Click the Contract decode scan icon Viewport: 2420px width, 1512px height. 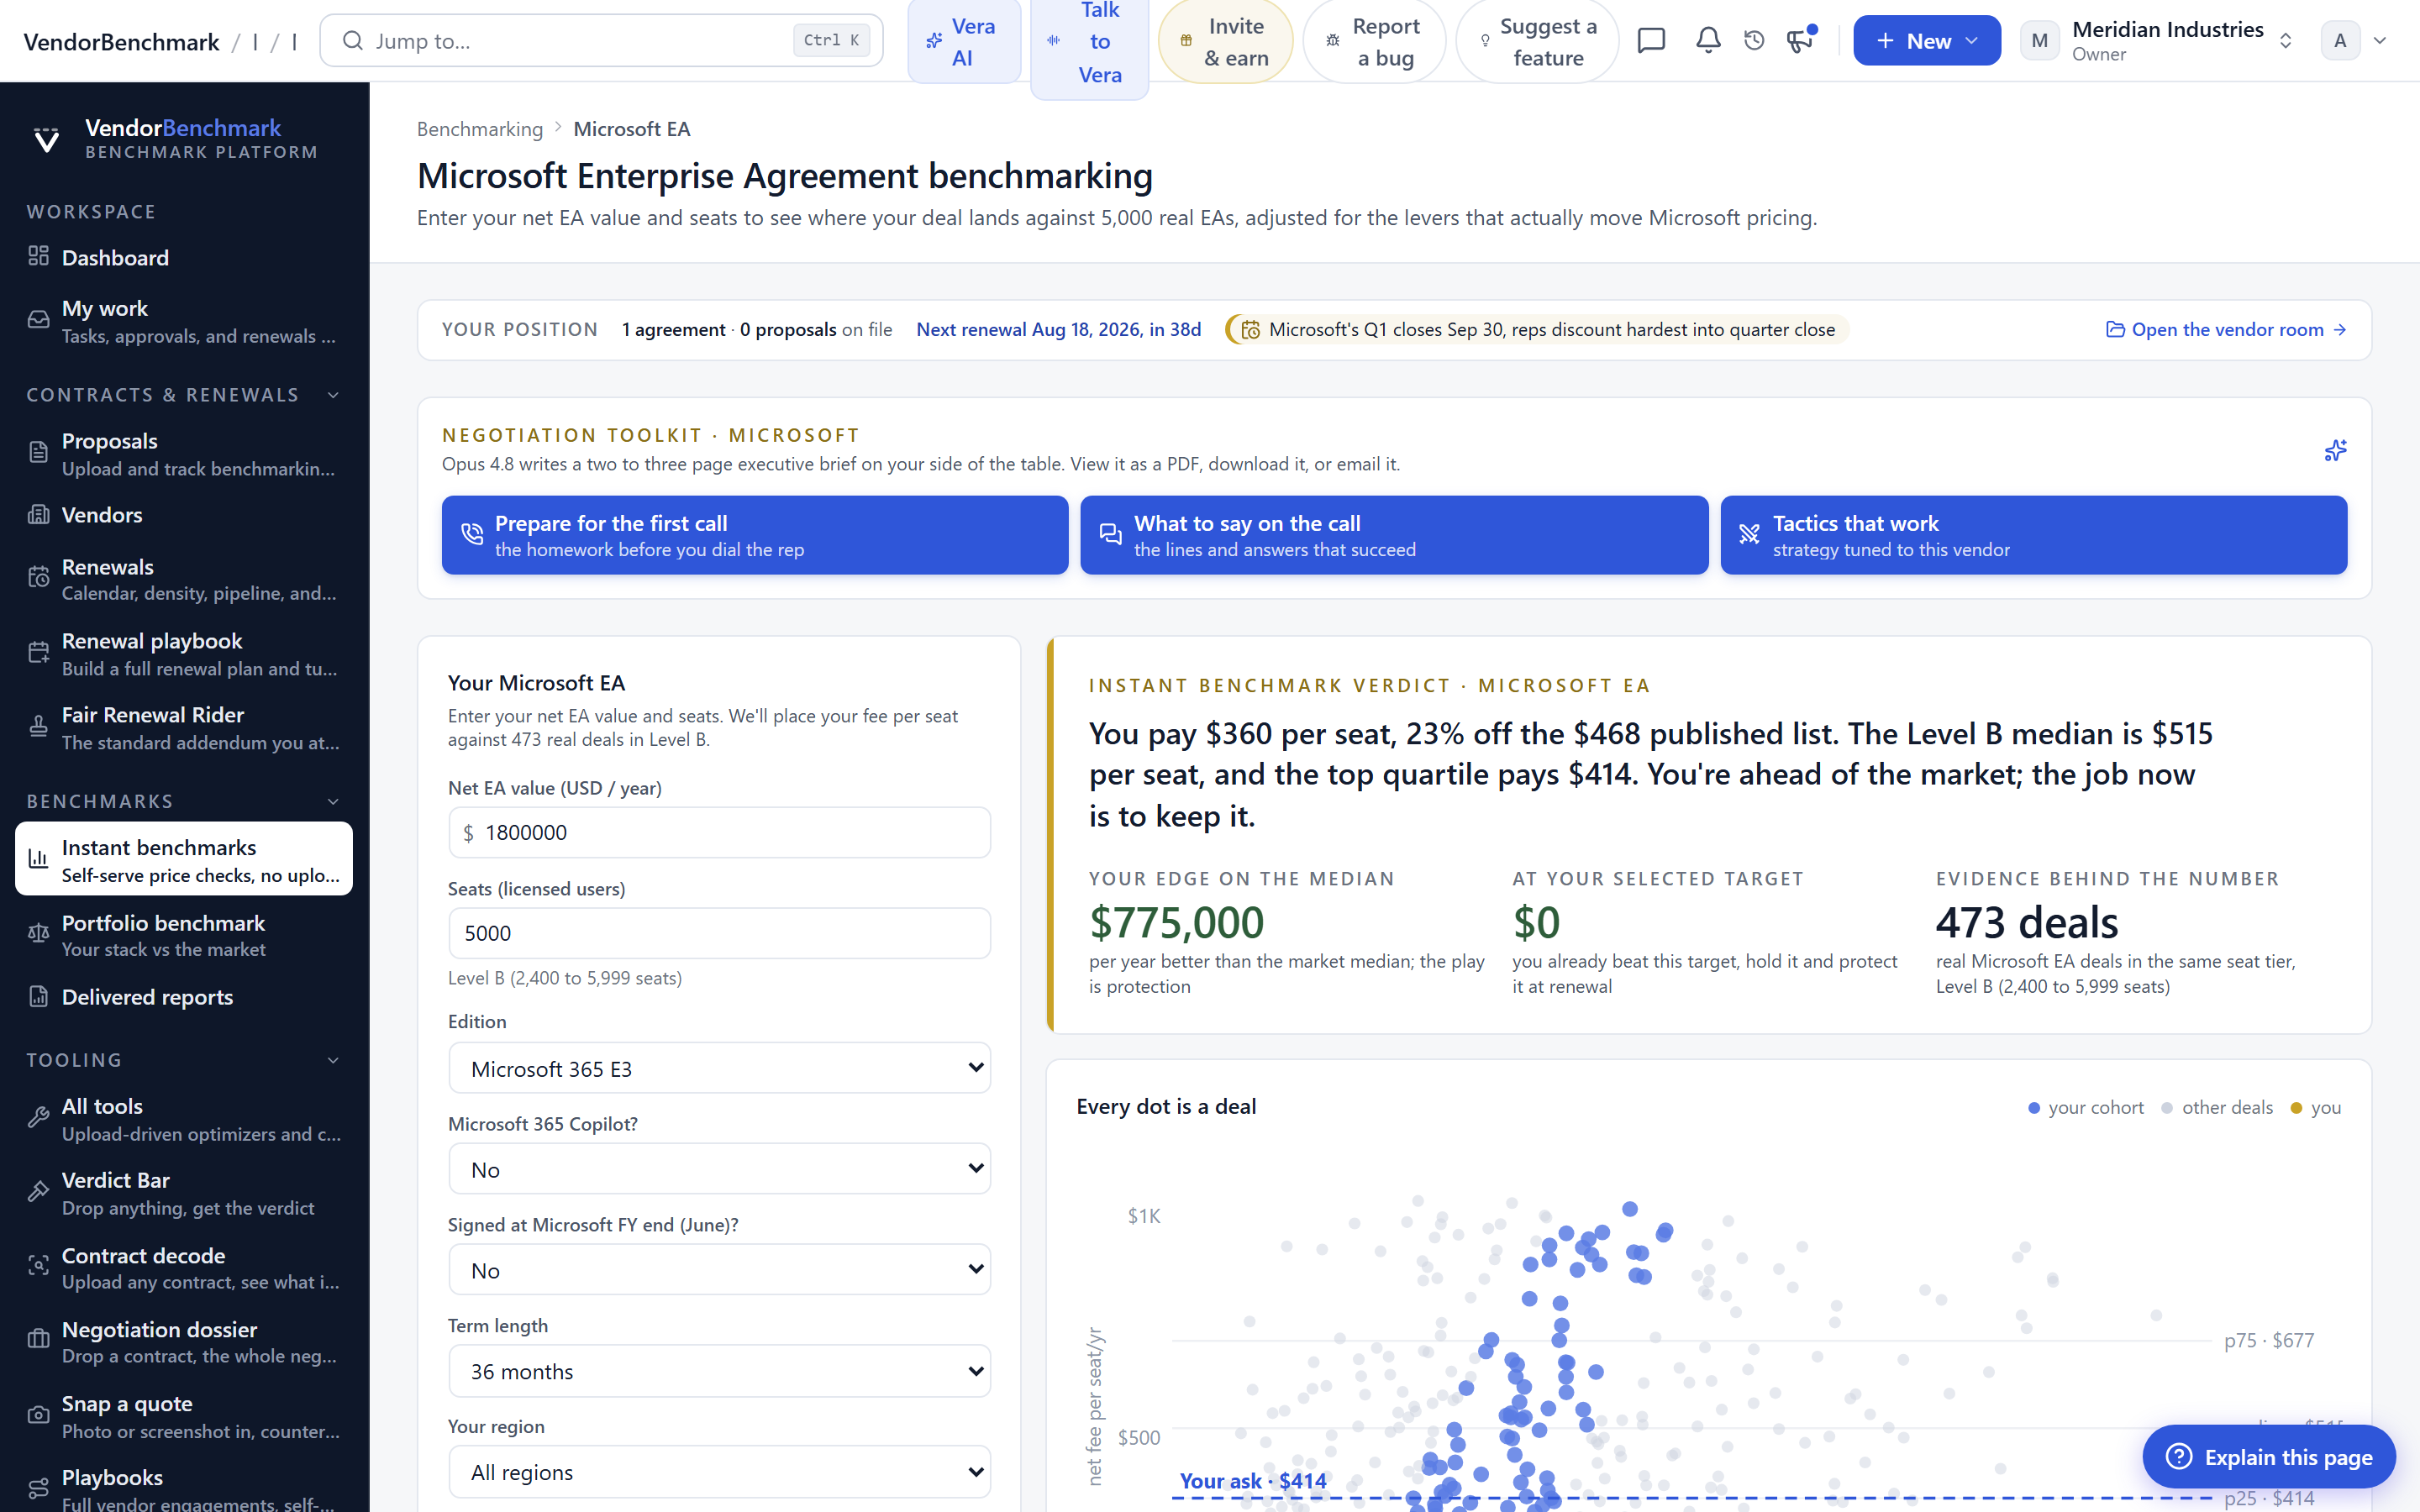[x=38, y=1266]
